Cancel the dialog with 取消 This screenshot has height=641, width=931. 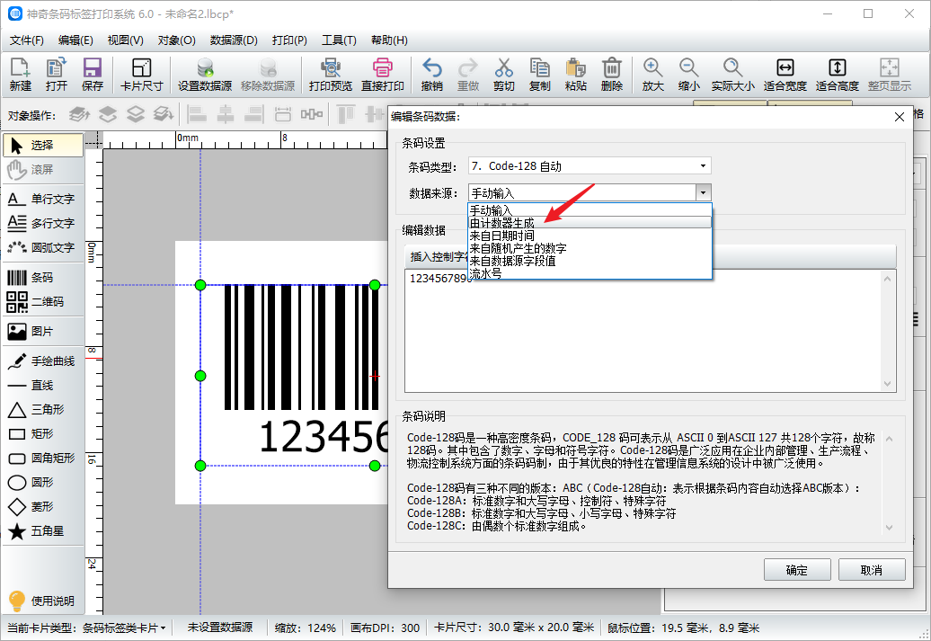point(872,570)
